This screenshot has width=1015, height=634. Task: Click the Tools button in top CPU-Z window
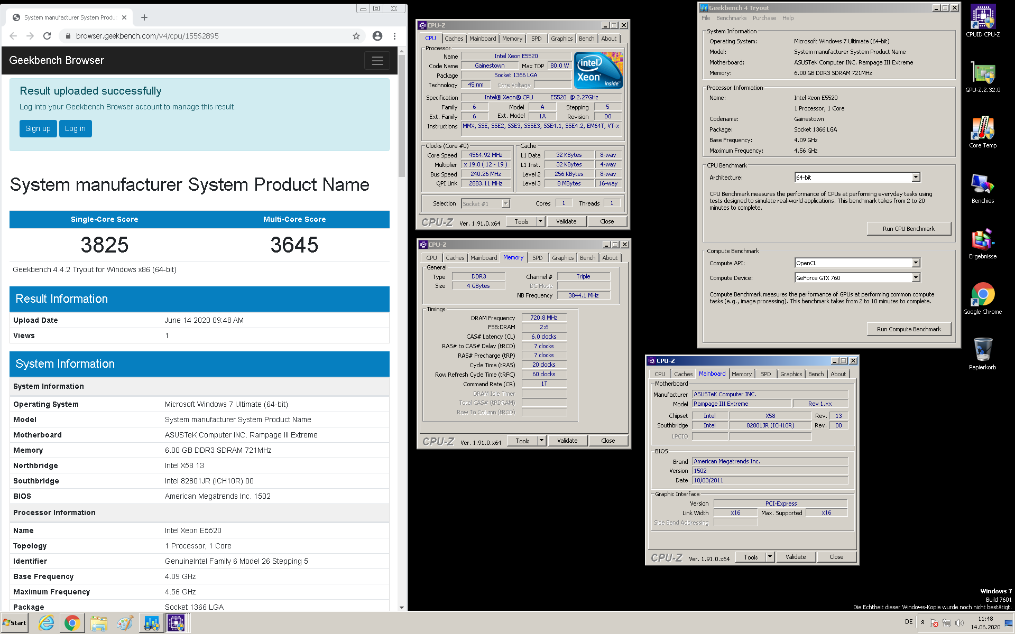tap(521, 222)
